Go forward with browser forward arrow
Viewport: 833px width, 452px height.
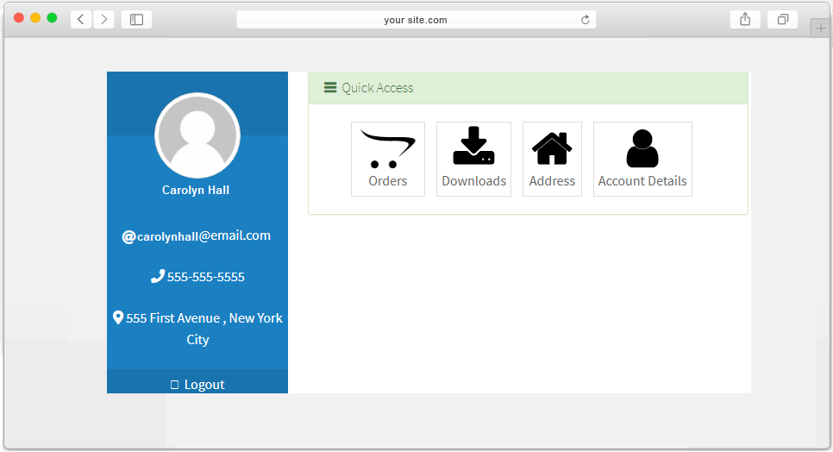pos(104,20)
